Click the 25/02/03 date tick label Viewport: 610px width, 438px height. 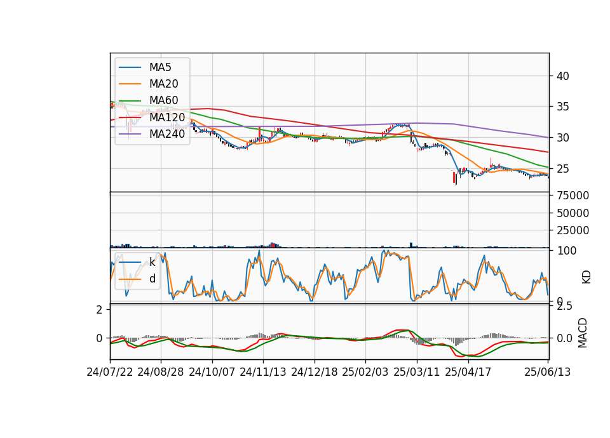point(365,372)
